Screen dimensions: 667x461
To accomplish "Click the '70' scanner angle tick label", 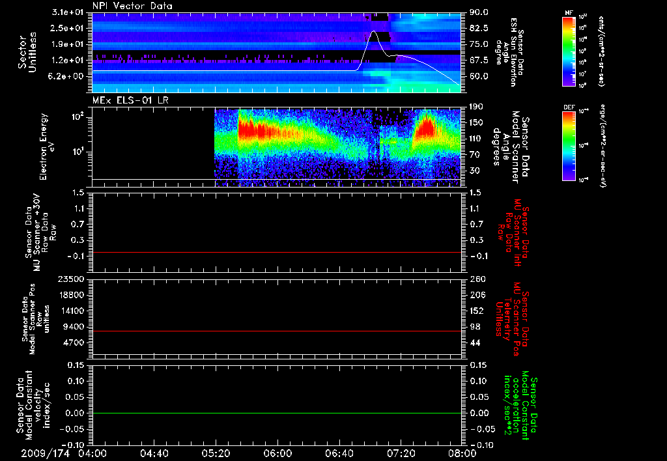I will coord(474,155).
